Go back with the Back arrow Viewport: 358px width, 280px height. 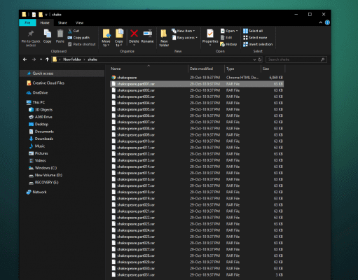tap(25, 59)
